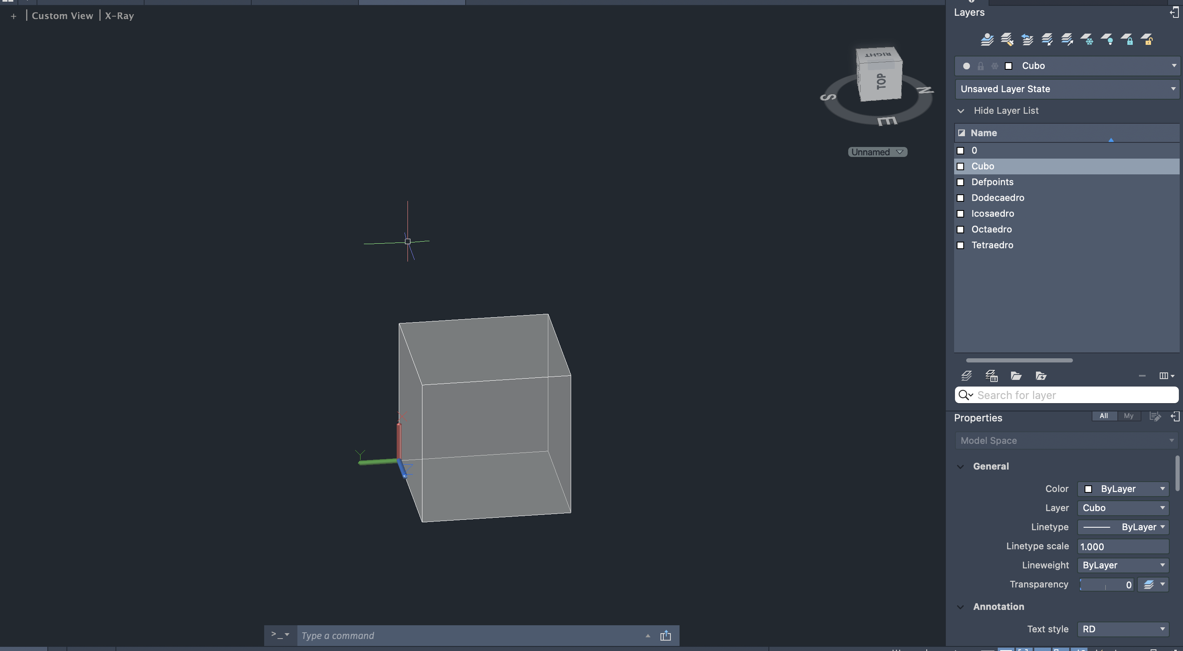
Task: Click the Layer Off lightbulb icon
Action: (1107, 39)
